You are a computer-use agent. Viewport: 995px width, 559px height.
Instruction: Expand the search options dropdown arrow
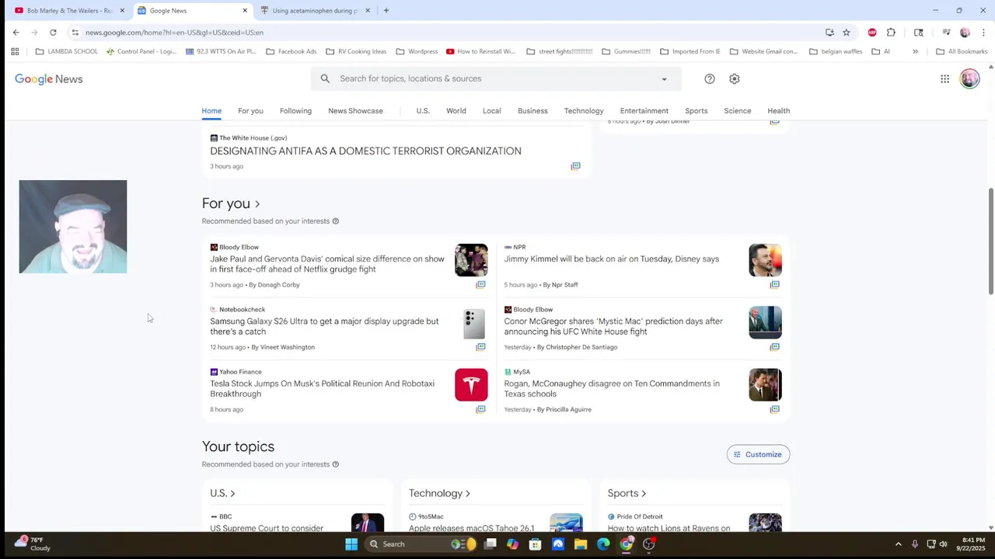point(664,79)
